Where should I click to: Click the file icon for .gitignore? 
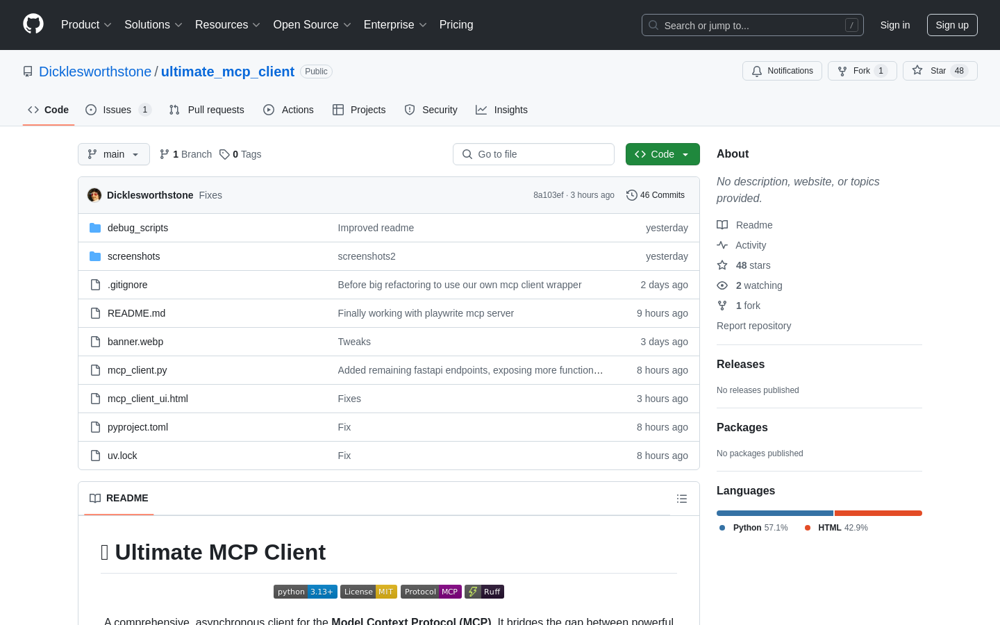tap(95, 285)
